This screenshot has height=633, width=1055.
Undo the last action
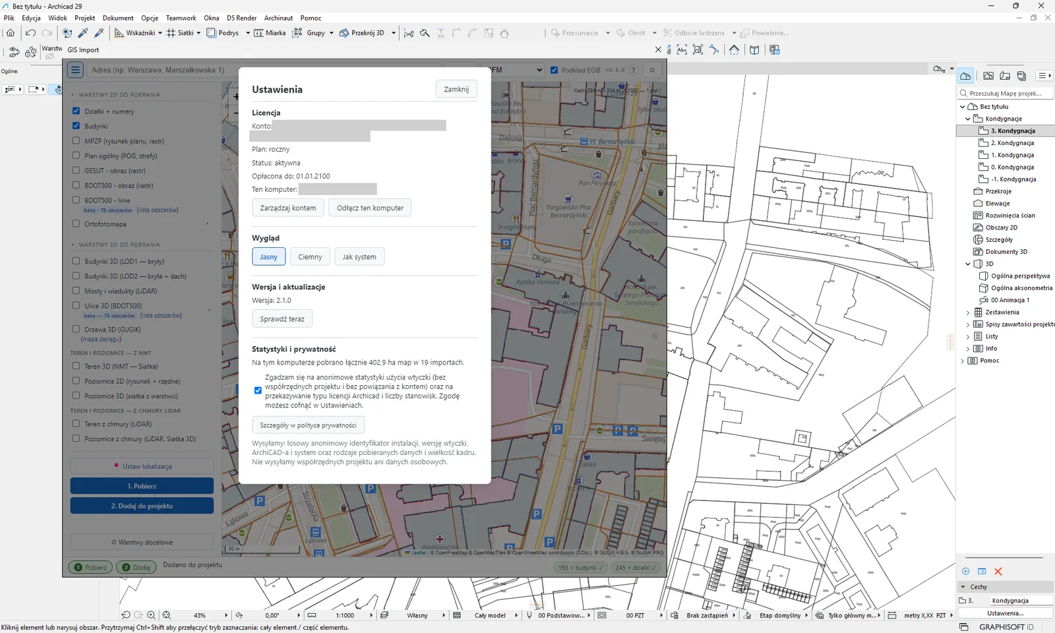30,33
